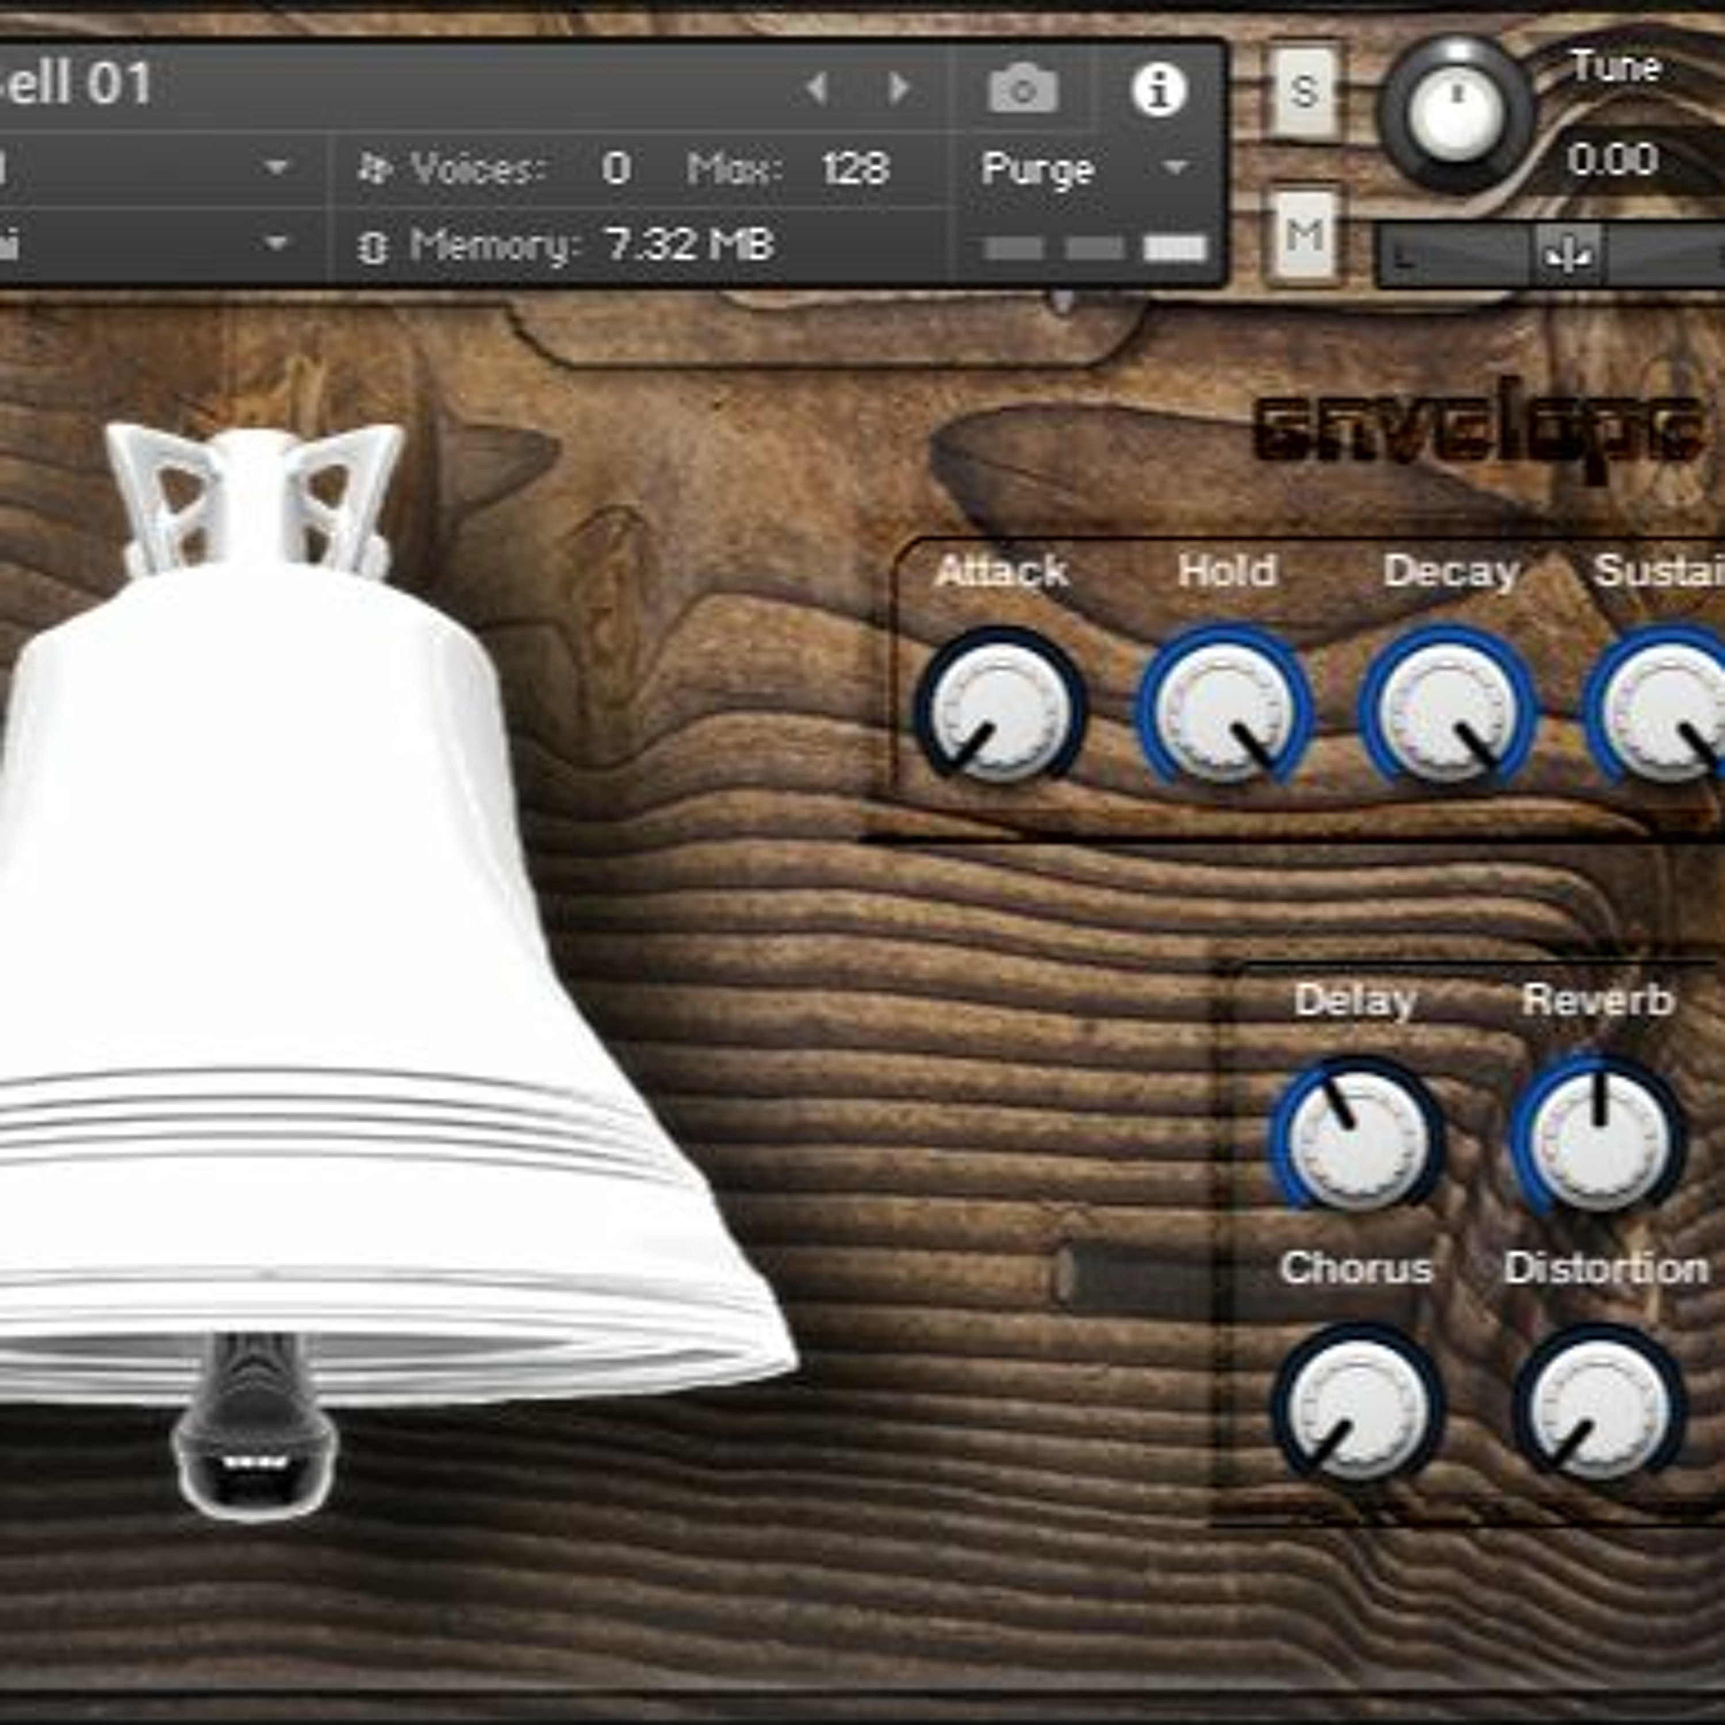The height and width of the screenshot is (1725, 1725).
Task: Solo the instrument with S button
Action: (x=1304, y=91)
